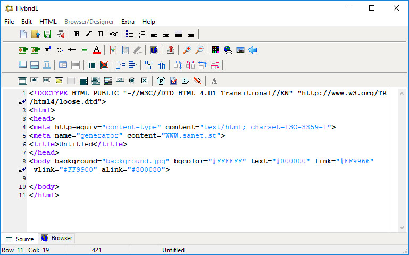Insert a horizontal rule with green bar icon
The height and width of the screenshot is (255, 409).
coord(85,50)
